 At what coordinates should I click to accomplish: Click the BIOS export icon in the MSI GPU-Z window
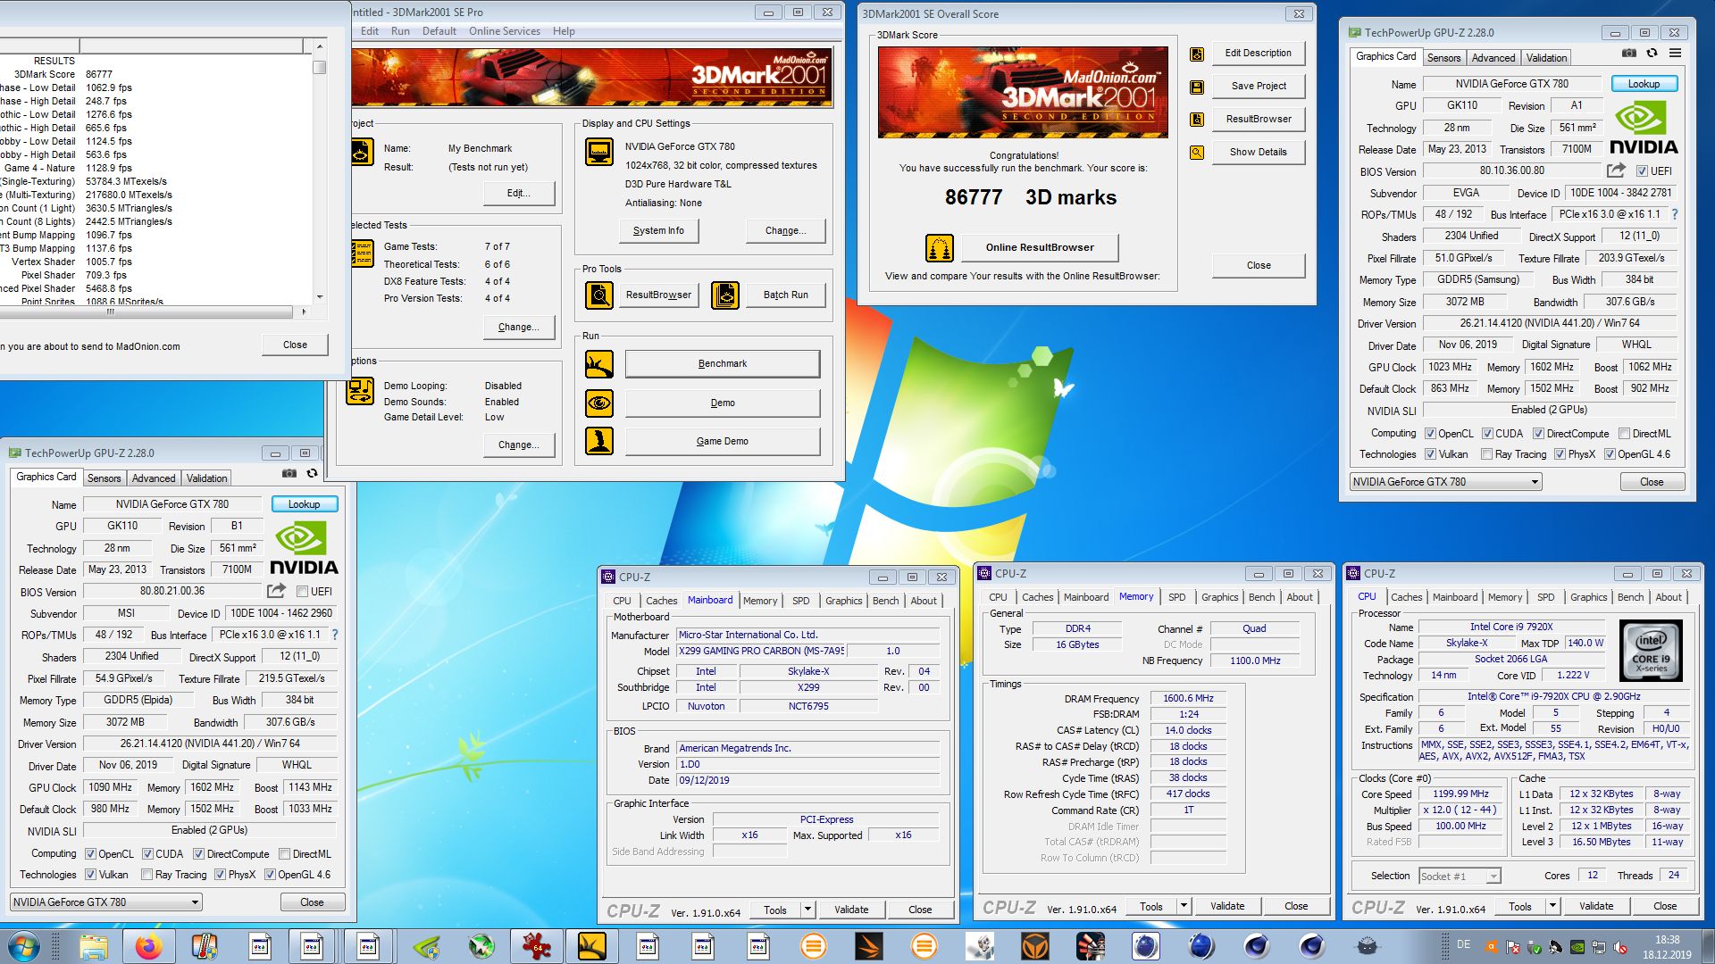[276, 591]
